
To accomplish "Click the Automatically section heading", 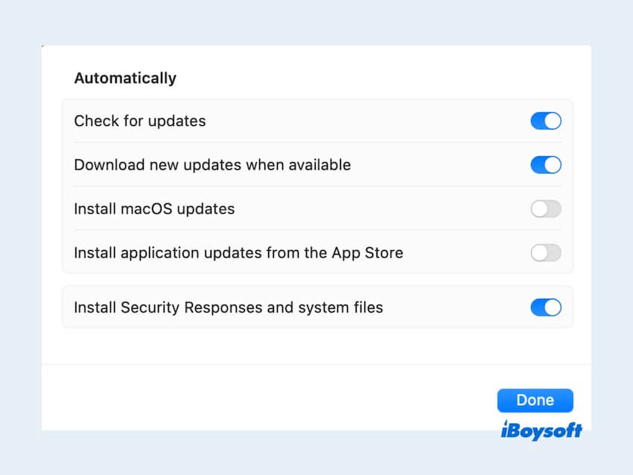I will pyautogui.click(x=124, y=77).
